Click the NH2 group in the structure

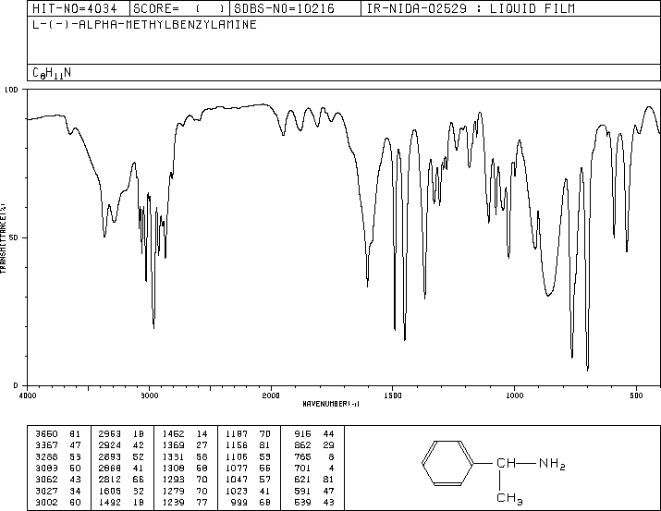(552, 464)
